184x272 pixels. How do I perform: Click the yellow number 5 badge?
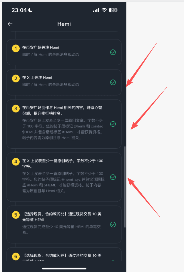pos(16,215)
